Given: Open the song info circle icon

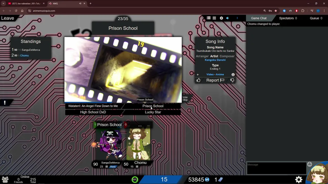Looking at the screenshot, I should 233,74.
